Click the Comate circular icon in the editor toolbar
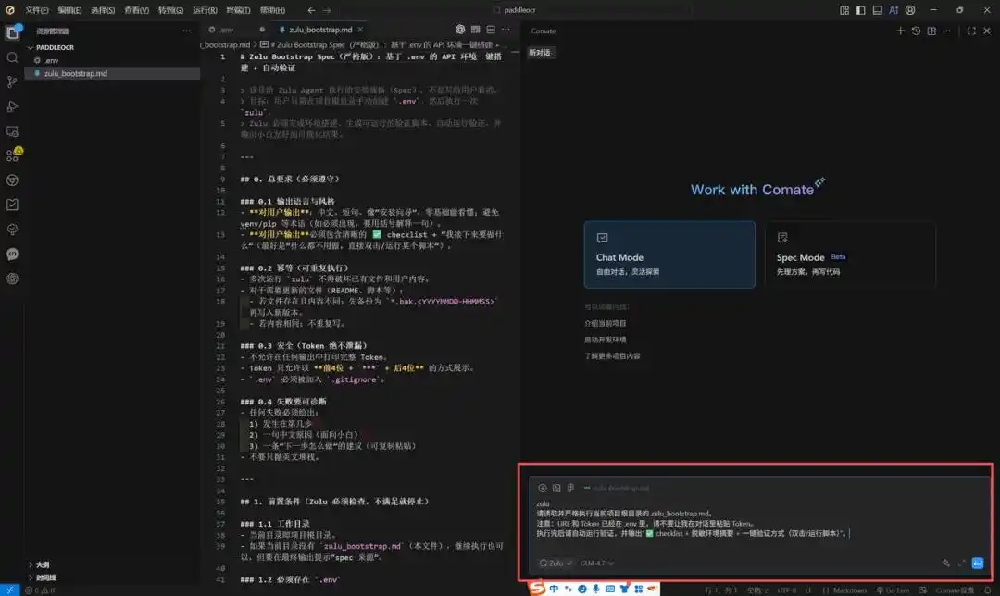 tap(460, 30)
